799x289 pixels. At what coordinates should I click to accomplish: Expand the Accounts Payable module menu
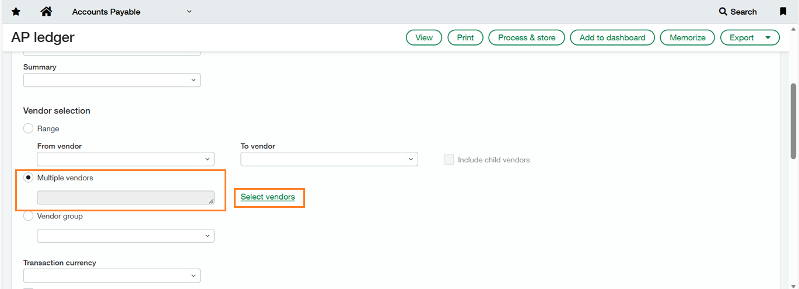pos(189,12)
